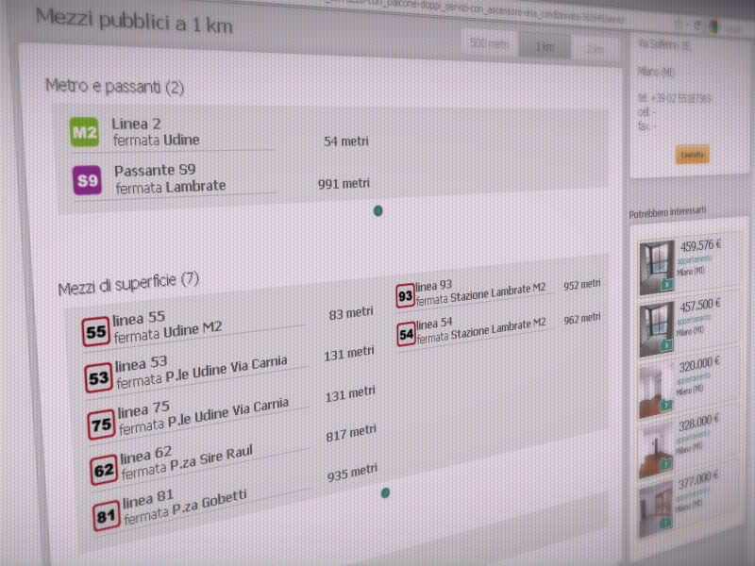Open the 377.000 € apartment thumbnail
This screenshot has height=566, width=755.
[655, 510]
